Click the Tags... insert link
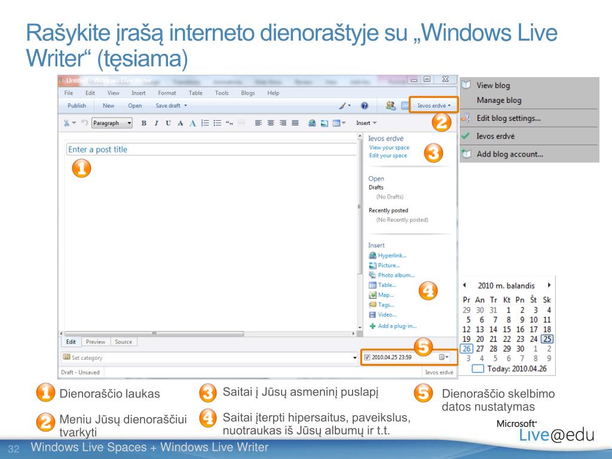 (x=386, y=305)
